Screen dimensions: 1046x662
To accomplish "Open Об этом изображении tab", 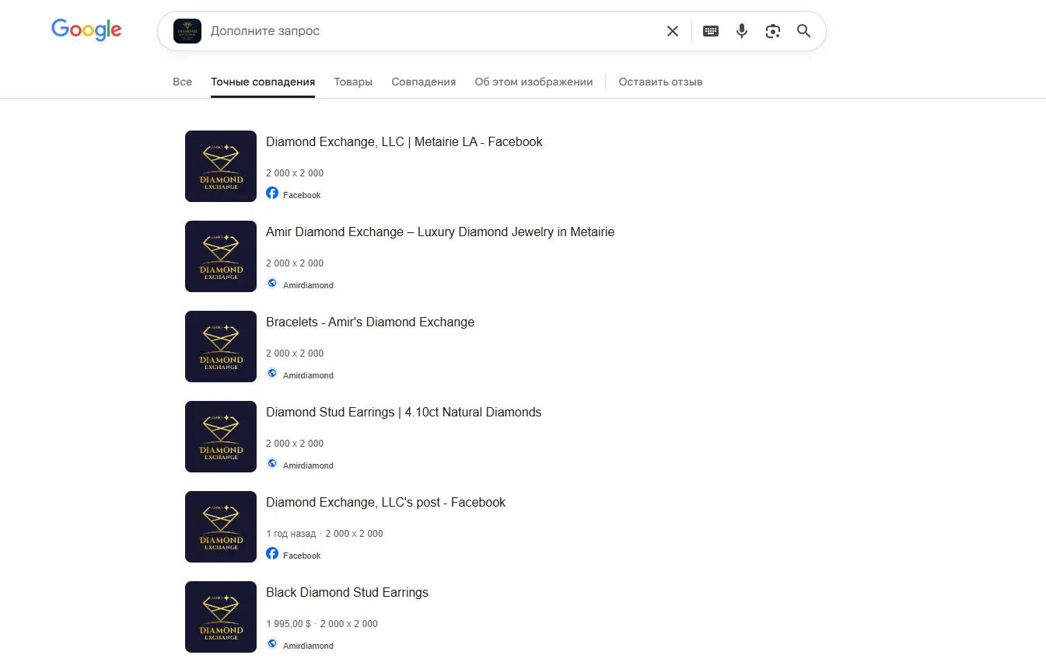I will point(533,82).
